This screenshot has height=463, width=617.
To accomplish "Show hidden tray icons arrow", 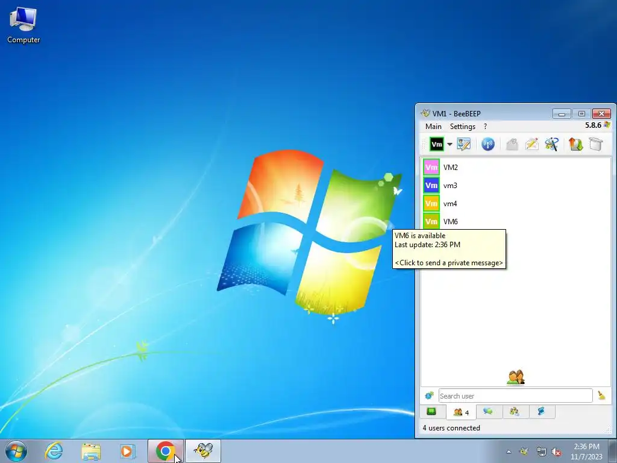I will pos(509,452).
